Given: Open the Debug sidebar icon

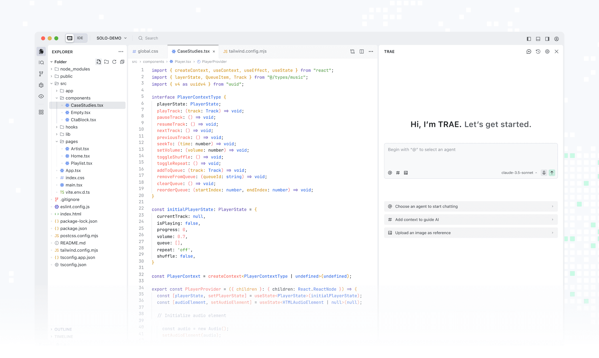Looking at the screenshot, I should (x=41, y=85).
